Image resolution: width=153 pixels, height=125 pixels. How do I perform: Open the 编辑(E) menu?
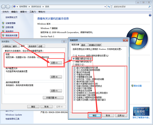pos(14,12)
